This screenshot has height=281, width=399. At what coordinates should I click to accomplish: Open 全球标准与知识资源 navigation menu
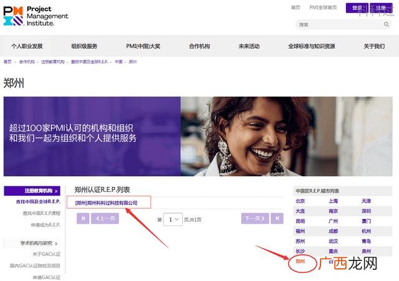312,46
